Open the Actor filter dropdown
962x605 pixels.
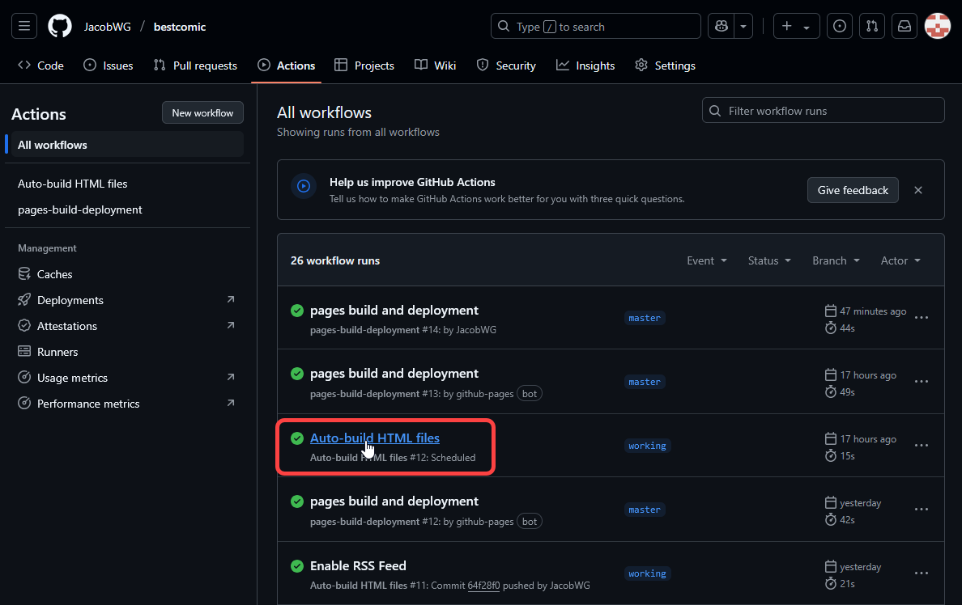tap(900, 260)
